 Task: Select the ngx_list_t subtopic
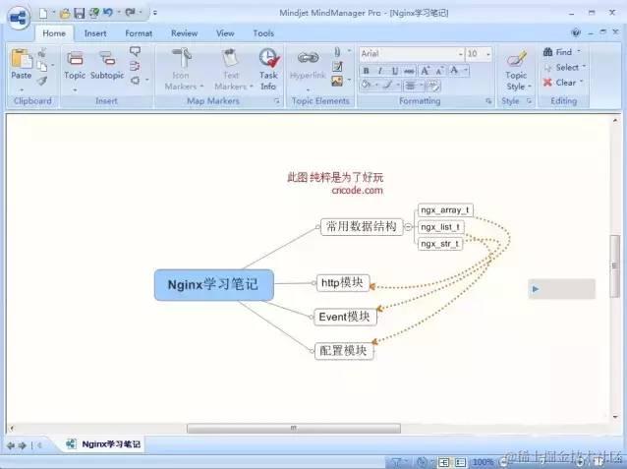point(440,227)
